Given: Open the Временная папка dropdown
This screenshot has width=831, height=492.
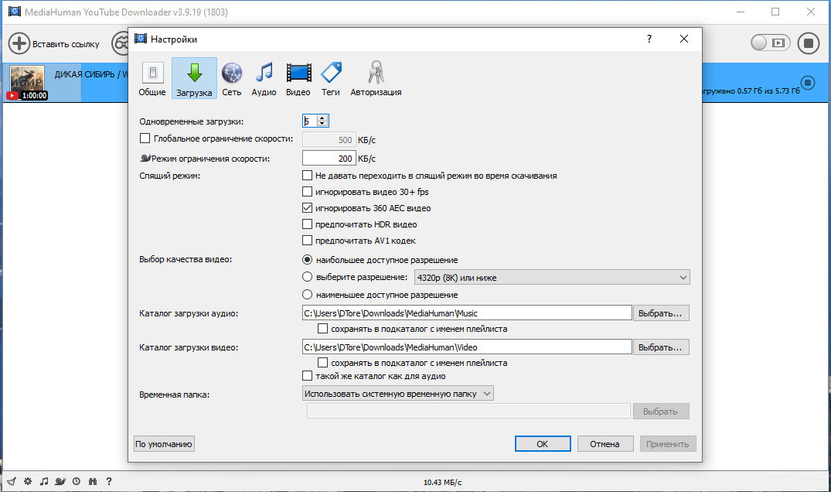Looking at the screenshot, I should click(397, 393).
